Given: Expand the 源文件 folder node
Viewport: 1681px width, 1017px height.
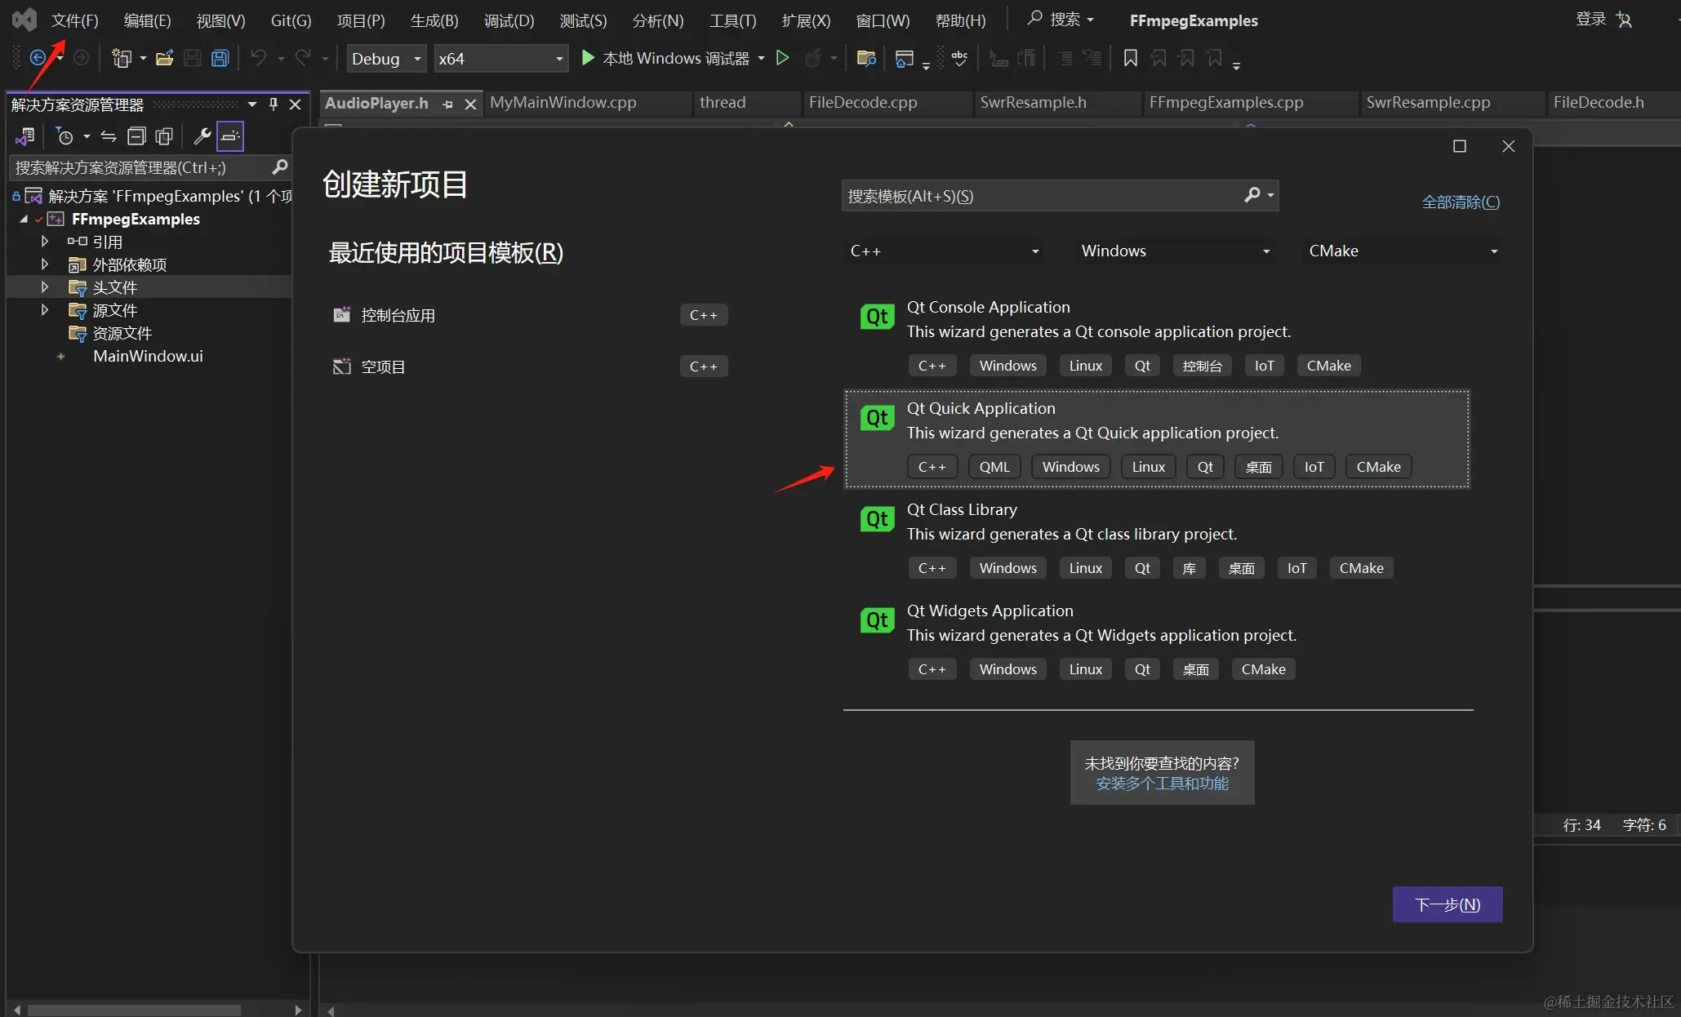Looking at the screenshot, I should pos(45,310).
